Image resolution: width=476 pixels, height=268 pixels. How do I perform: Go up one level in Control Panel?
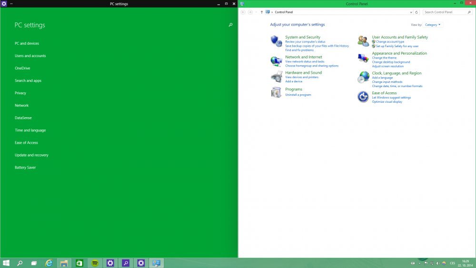(x=262, y=12)
